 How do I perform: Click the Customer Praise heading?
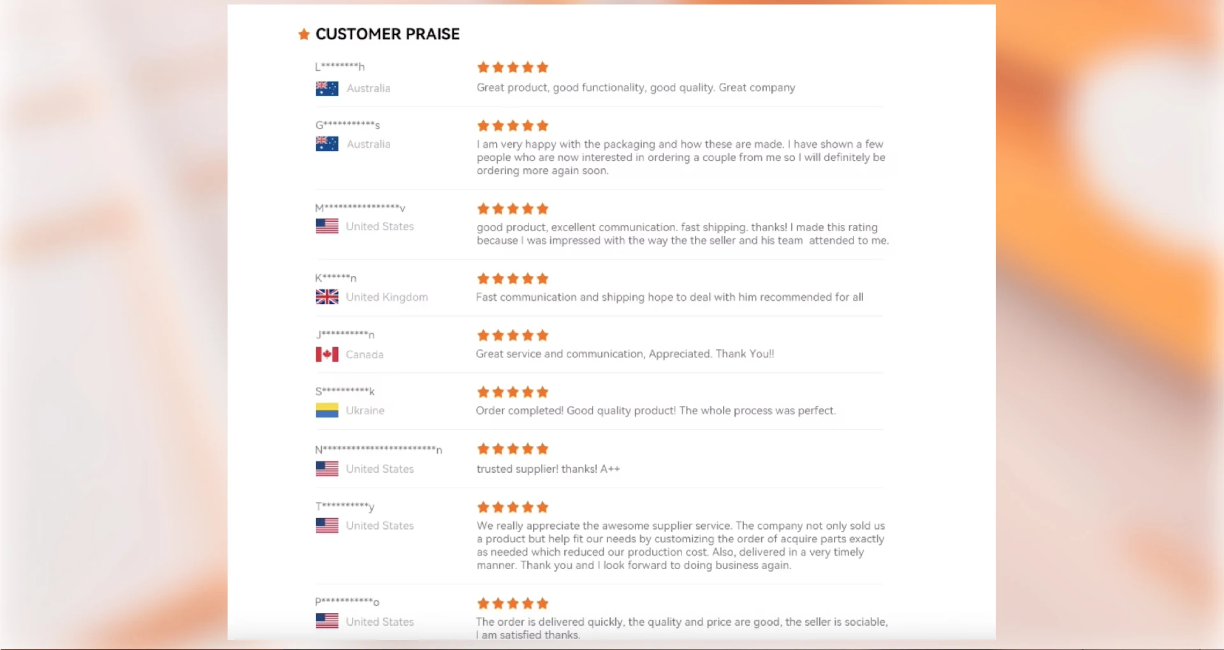pos(388,34)
